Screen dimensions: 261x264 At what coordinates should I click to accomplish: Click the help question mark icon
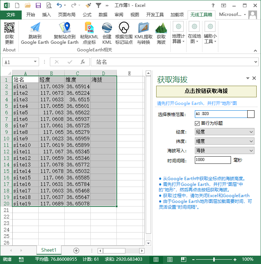(x=213, y=5)
